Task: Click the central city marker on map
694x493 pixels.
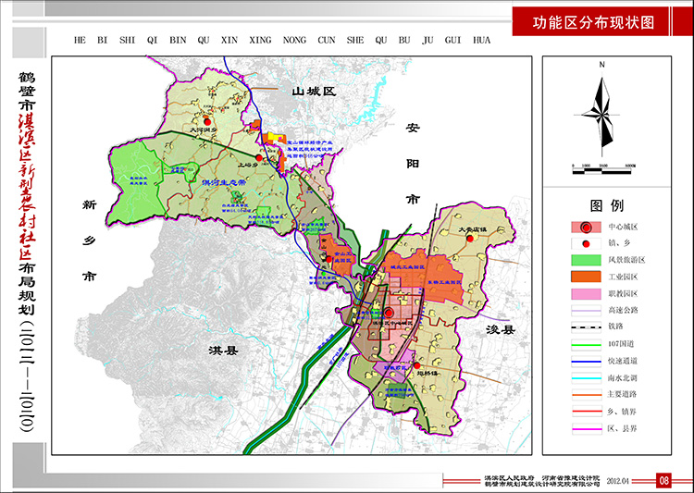Action: (390, 313)
